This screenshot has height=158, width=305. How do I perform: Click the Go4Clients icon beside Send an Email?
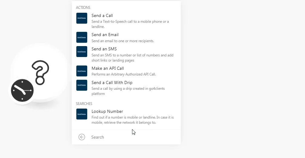tap(82, 37)
